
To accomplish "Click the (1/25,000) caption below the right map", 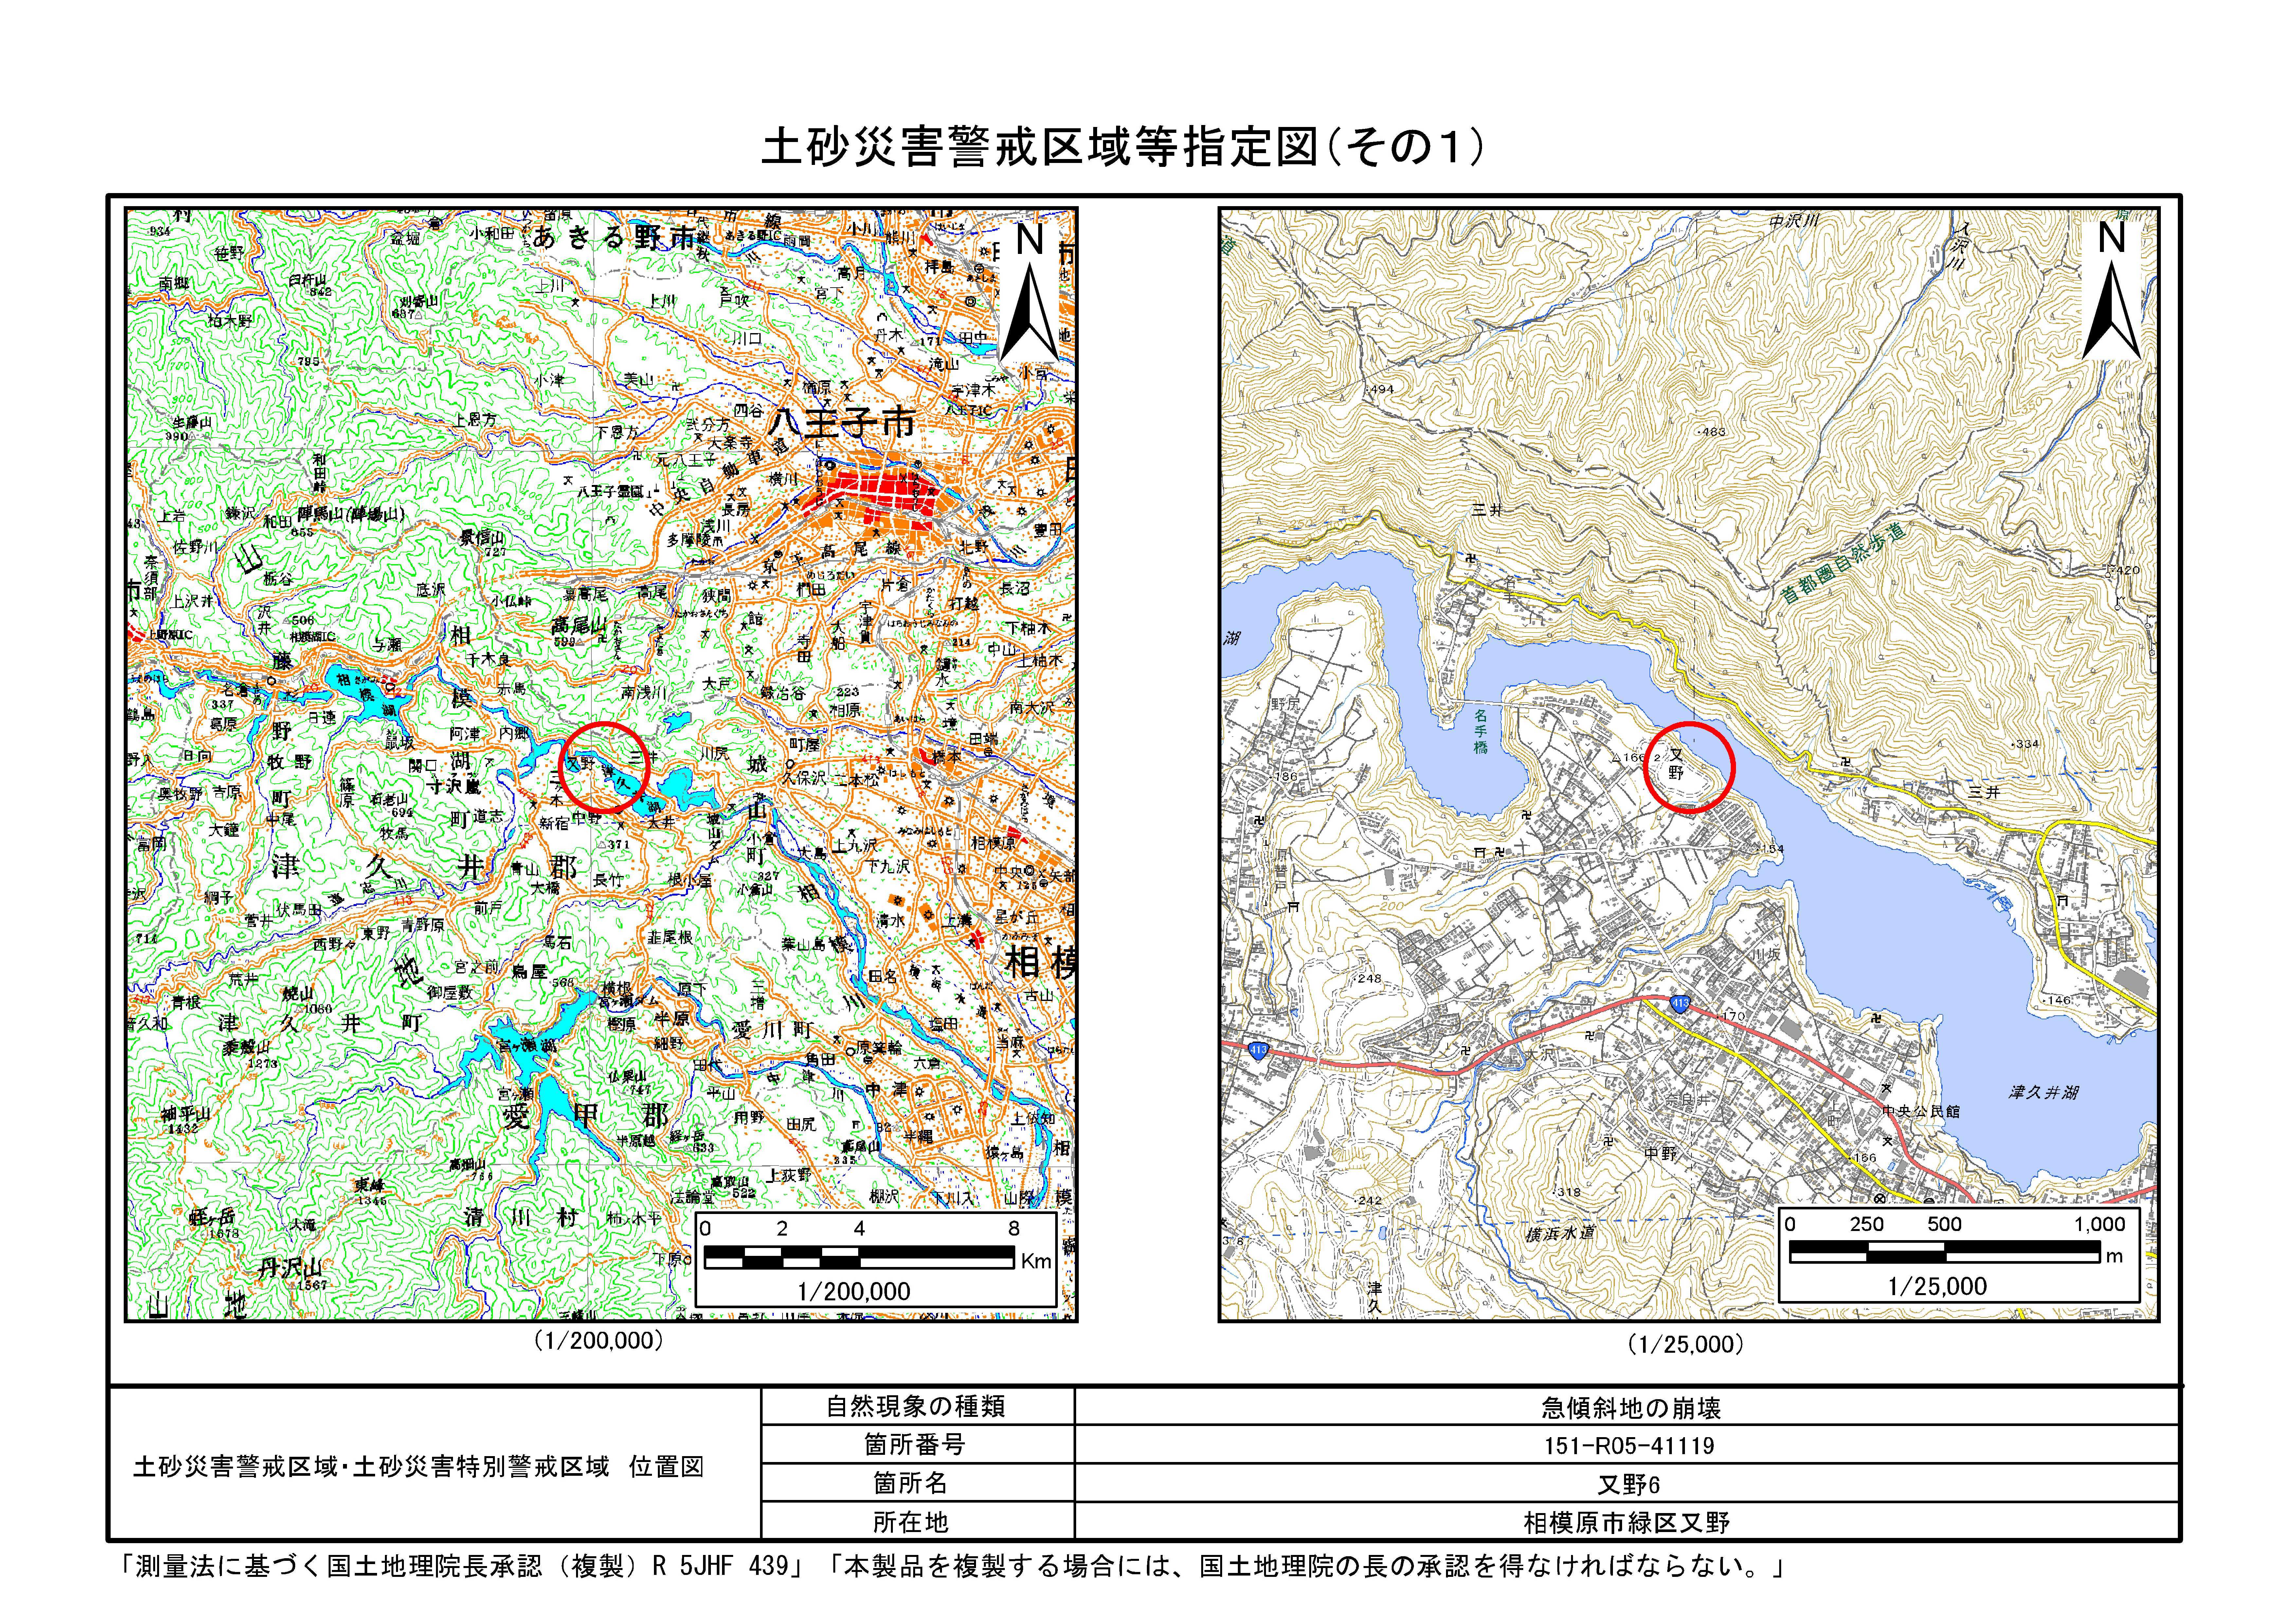I will 1686,1344.
